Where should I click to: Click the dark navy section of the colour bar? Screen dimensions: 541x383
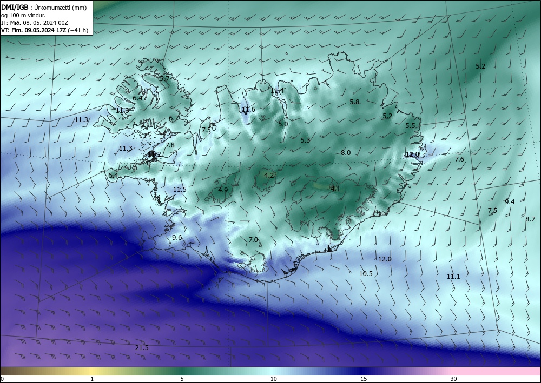[x=362, y=371]
